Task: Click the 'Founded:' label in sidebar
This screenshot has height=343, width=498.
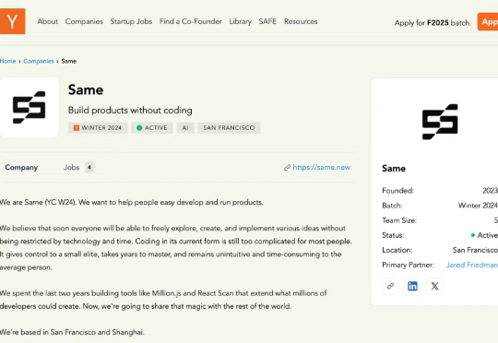Action: [x=398, y=191]
